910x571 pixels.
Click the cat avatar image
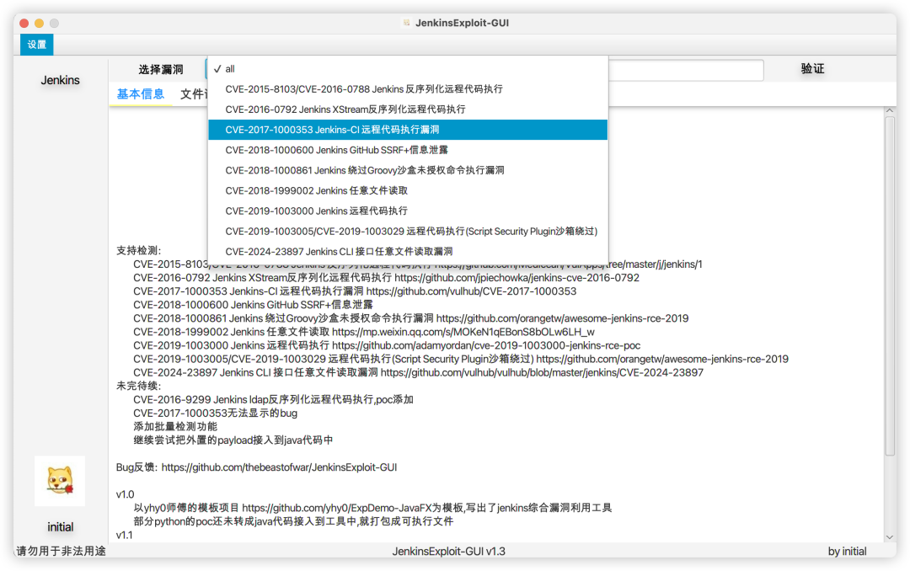(x=60, y=481)
